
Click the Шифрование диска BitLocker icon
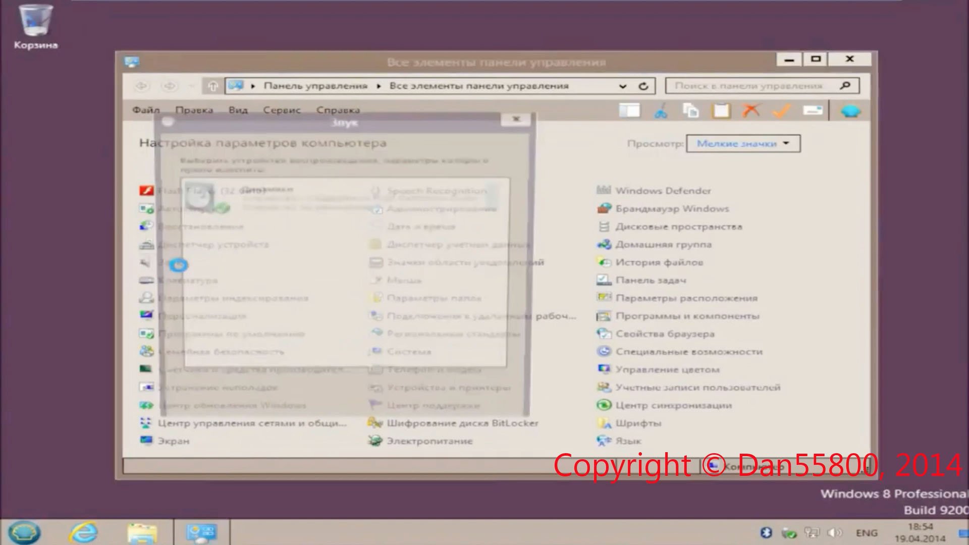point(375,423)
